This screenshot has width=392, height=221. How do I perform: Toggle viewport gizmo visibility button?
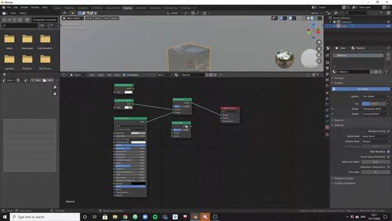(281, 18)
